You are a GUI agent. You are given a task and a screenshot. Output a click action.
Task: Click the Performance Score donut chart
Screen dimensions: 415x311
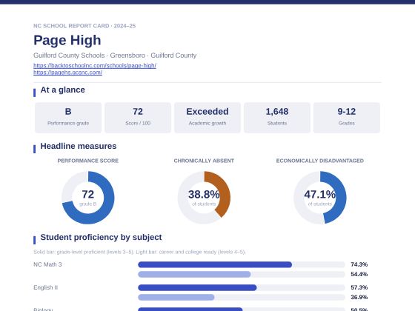(x=88, y=198)
